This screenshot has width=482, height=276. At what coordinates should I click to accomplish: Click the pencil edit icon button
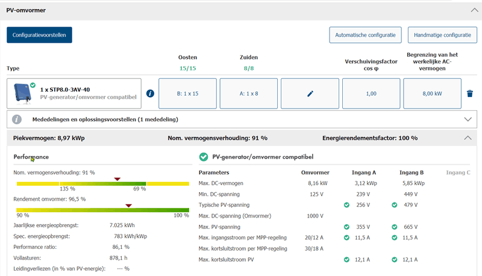(310, 93)
